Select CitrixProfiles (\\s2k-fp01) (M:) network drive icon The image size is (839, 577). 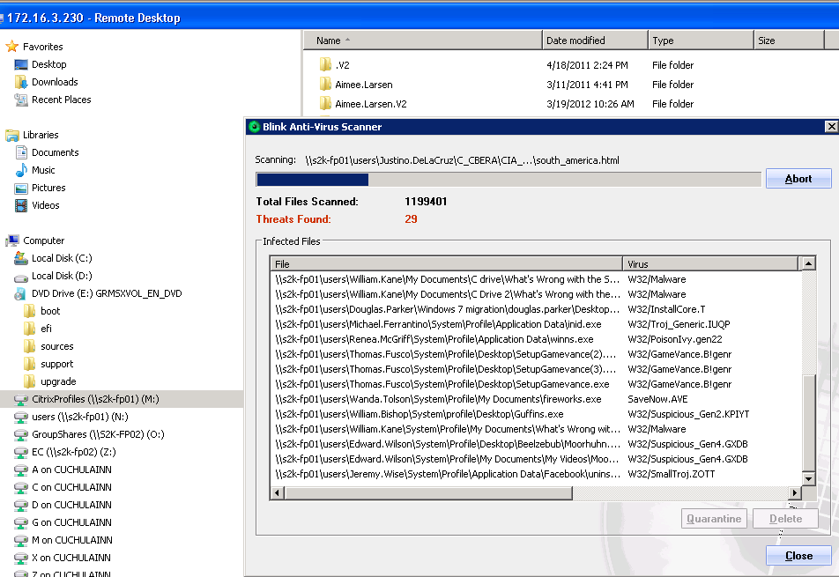click(x=21, y=399)
